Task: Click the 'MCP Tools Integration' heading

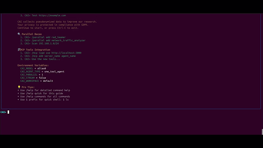Action: click(x=36, y=50)
